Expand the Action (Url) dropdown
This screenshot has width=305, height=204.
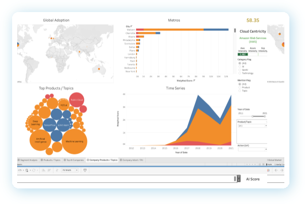tap(252, 149)
